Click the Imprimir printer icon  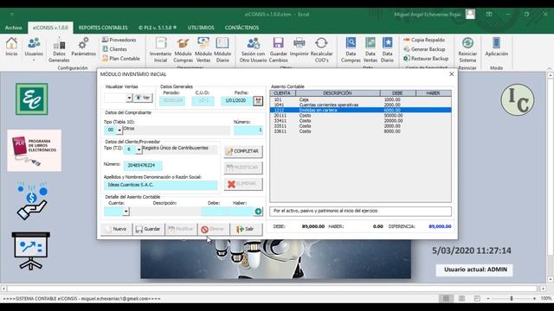300,47
